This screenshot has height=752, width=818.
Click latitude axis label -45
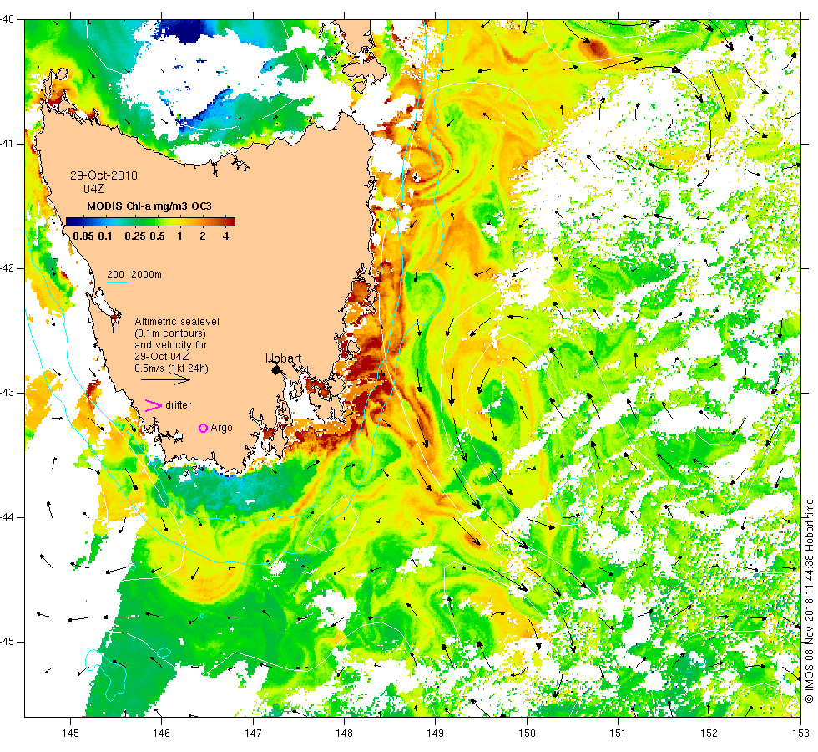point(8,642)
